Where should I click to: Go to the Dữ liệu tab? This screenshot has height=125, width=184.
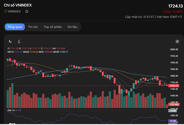(73, 27)
